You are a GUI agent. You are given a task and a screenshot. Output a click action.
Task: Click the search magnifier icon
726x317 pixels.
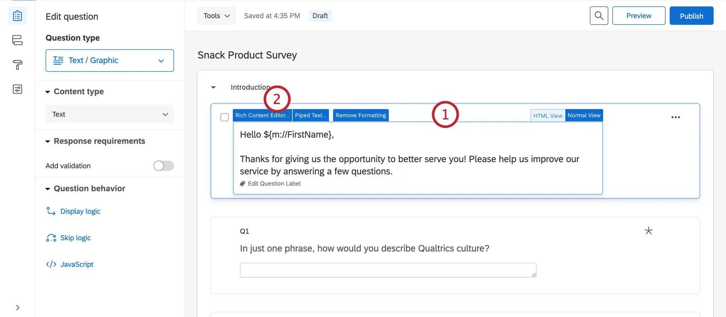click(599, 16)
